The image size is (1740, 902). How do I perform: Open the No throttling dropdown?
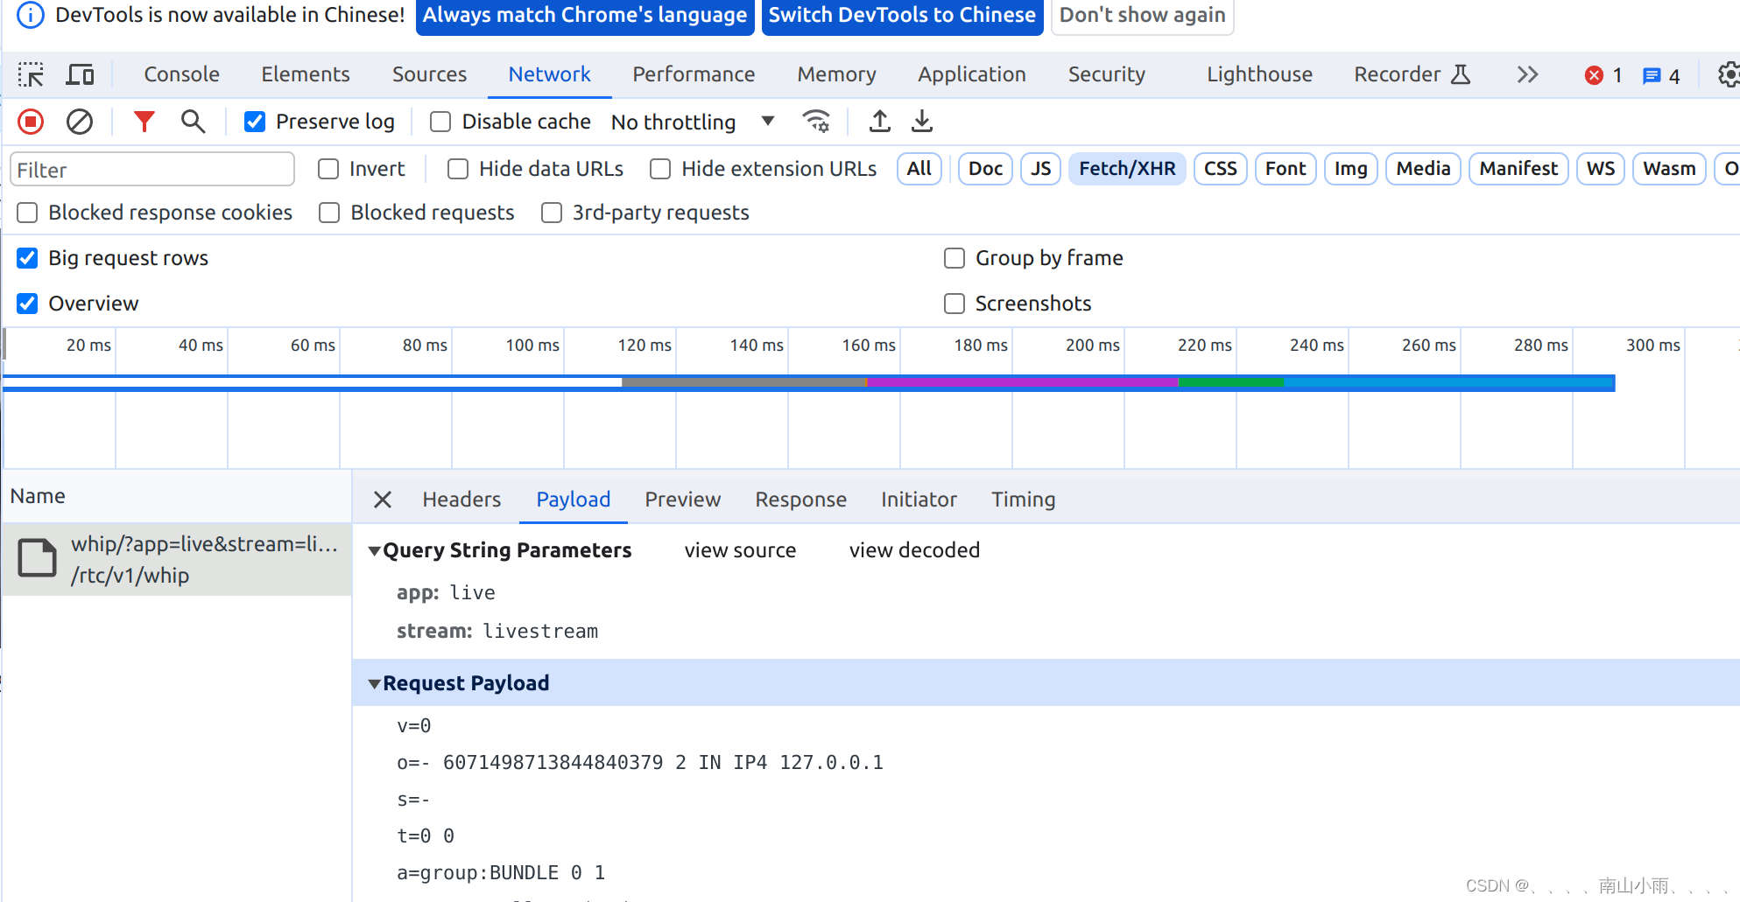point(693,122)
